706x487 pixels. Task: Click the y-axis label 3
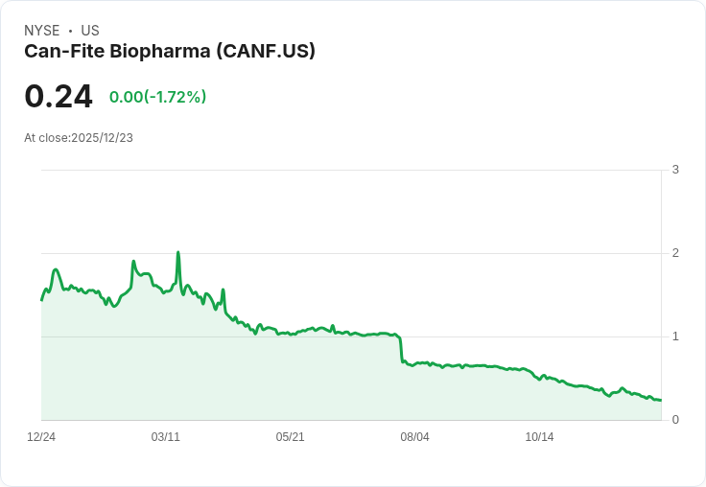(x=675, y=170)
